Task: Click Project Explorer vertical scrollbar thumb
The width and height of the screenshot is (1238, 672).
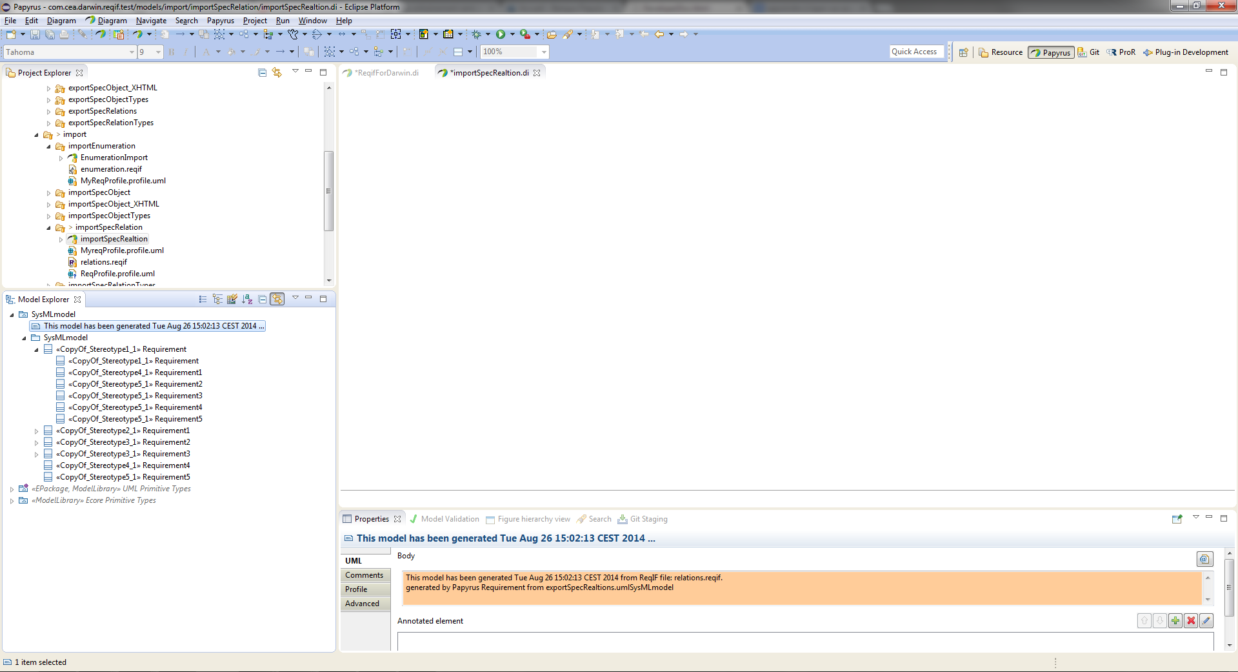Action: [x=328, y=190]
